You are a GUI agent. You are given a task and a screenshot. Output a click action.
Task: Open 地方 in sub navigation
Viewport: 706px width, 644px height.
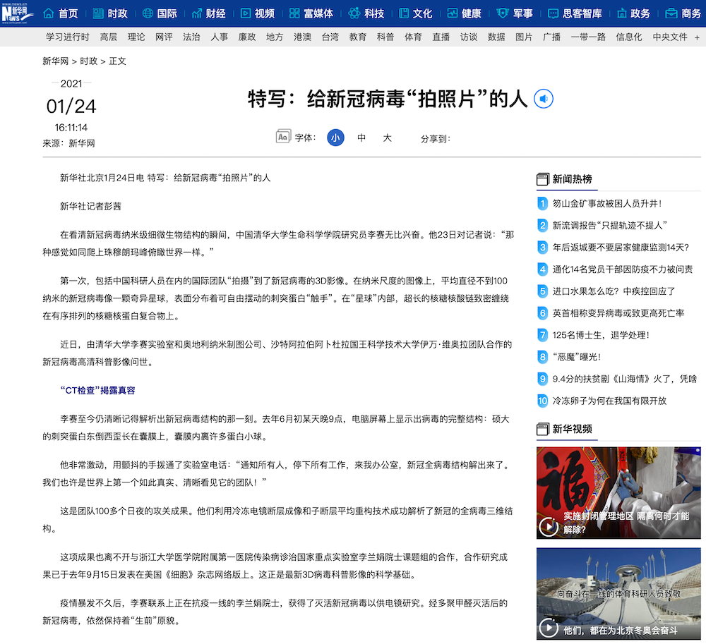[275, 37]
